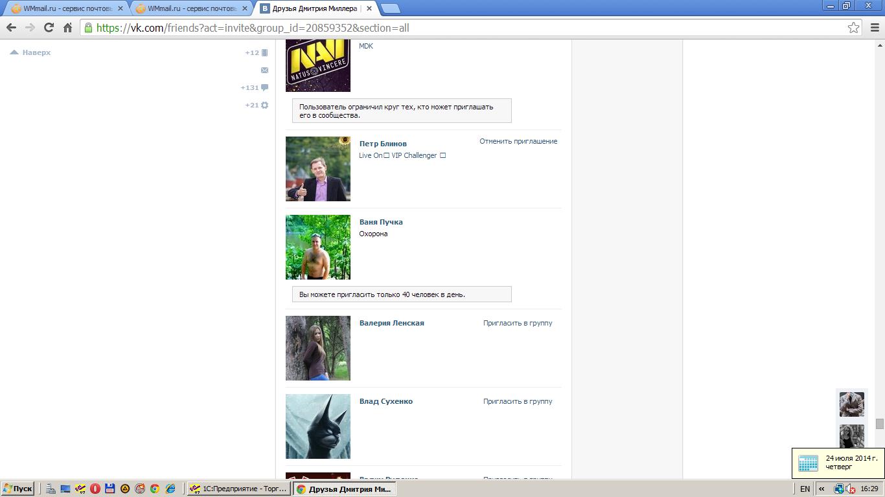Close the second WMmail.ru tab

245,9
